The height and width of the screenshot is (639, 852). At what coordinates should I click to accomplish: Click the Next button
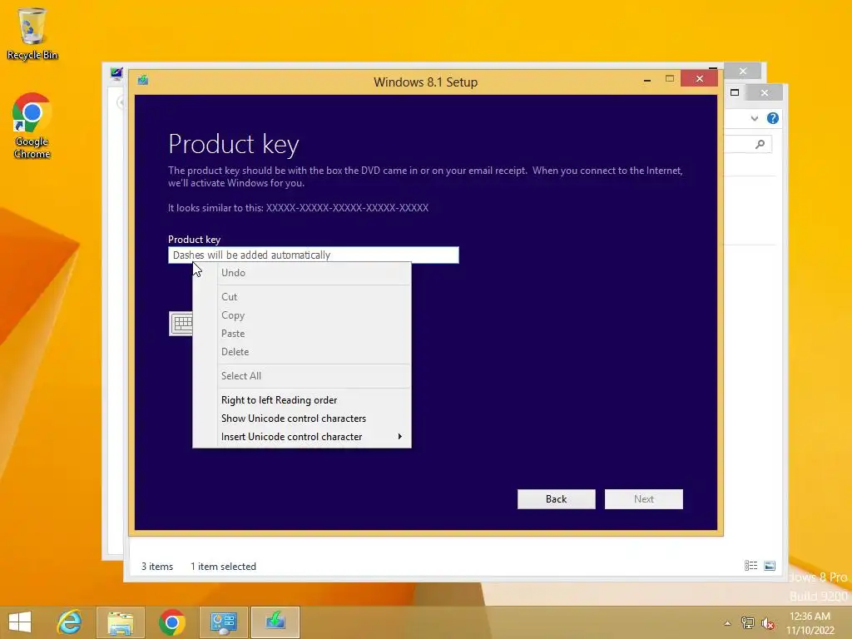(644, 499)
